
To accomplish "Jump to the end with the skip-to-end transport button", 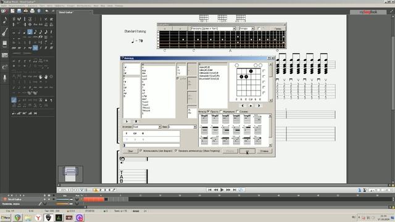I will 235,190.
